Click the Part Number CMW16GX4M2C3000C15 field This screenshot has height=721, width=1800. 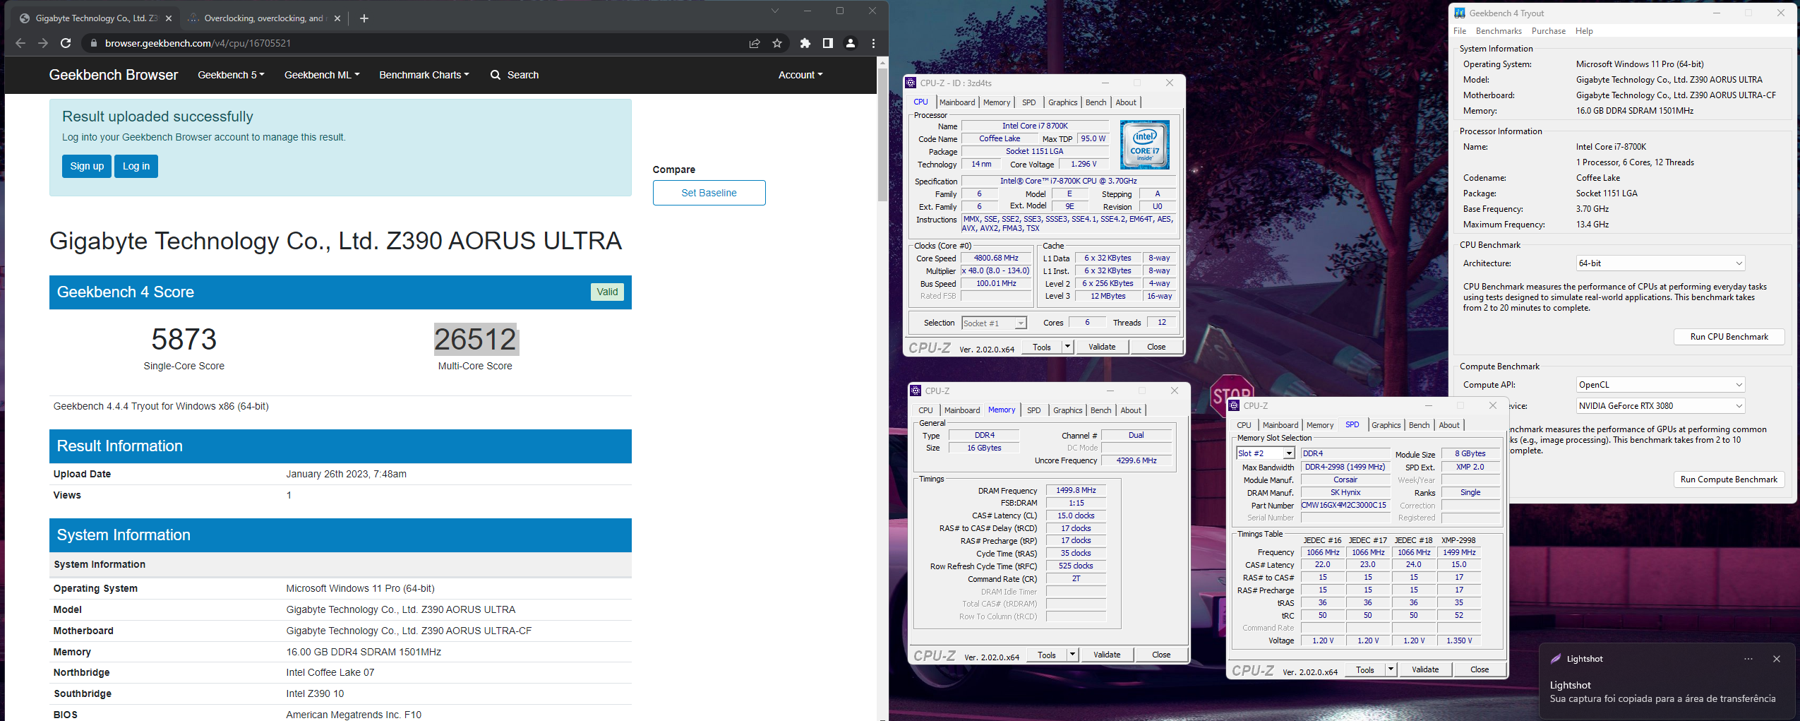(1344, 506)
